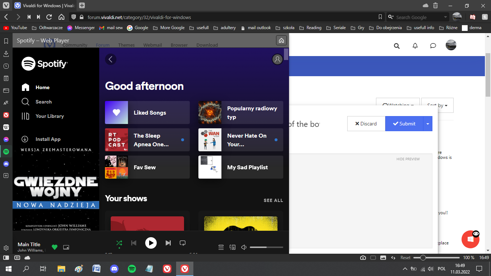
Task: Click SEE ALL for Your shows
Action: click(273, 200)
